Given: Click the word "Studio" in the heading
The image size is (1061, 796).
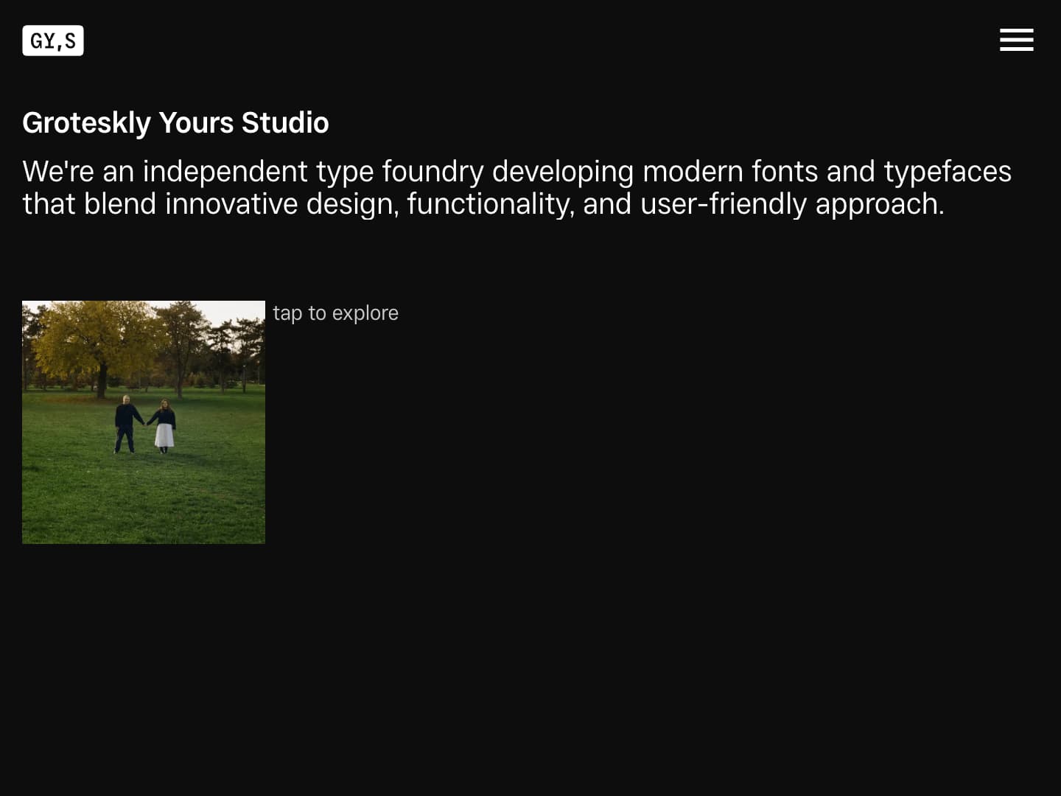Looking at the screenshot, I should click(x=285, y=123).
